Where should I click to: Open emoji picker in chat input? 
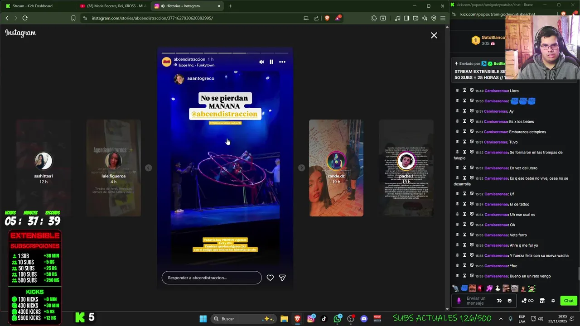tap(510, 301)
